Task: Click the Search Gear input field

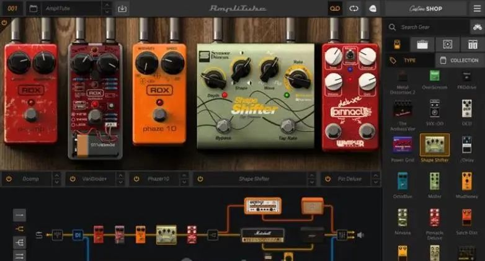Action: coord(433,27)
